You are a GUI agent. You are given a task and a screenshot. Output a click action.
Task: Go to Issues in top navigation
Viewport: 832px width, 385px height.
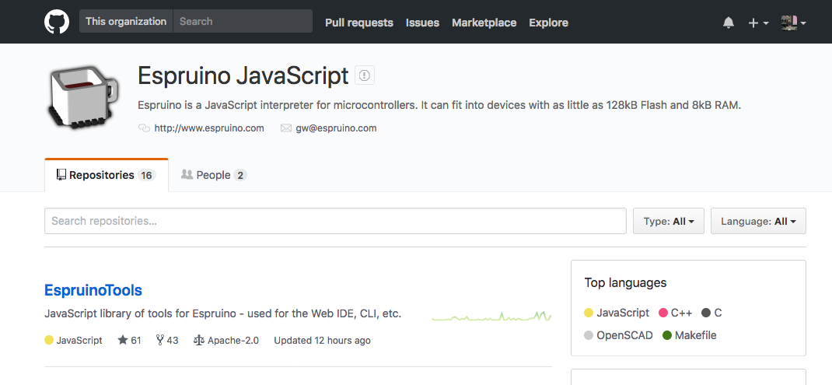(422, 23)
